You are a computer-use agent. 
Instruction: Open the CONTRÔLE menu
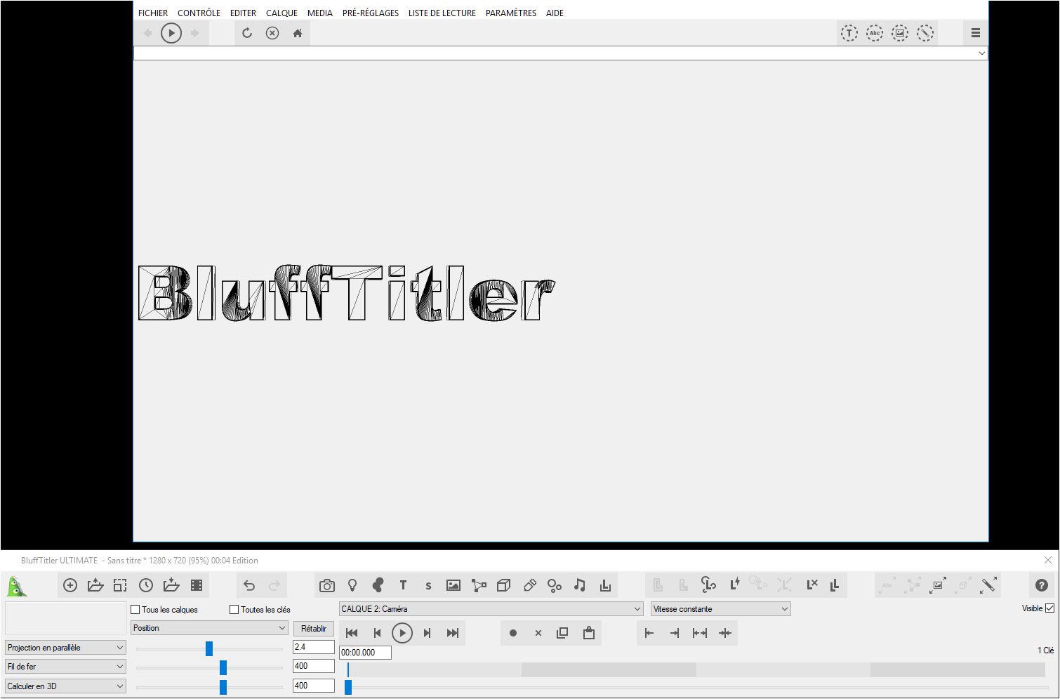tap(199, 13)
